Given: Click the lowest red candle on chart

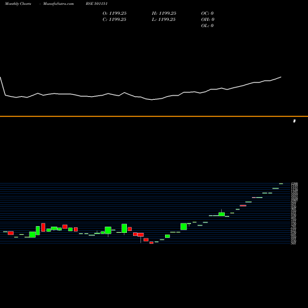Looking at the screenshot, I should 152,243.
